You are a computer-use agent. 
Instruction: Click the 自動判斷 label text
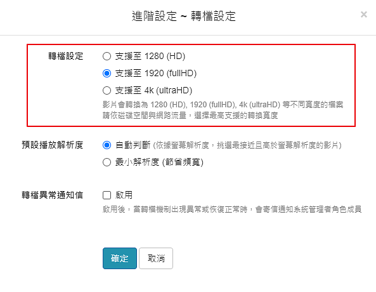click(x=133, y=145)
